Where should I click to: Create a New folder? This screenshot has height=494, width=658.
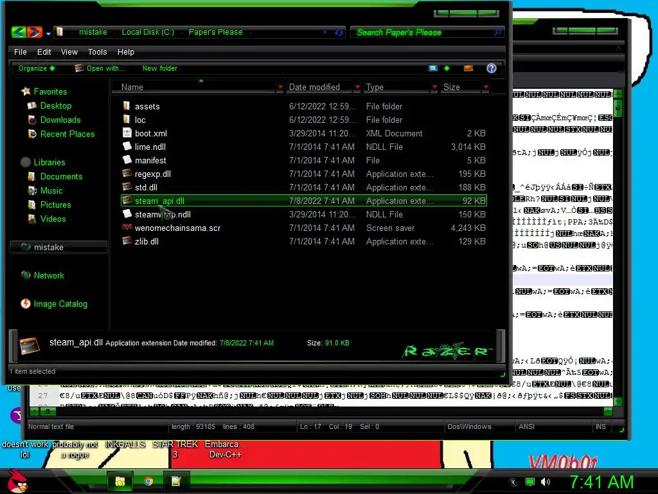coord(160,68)
